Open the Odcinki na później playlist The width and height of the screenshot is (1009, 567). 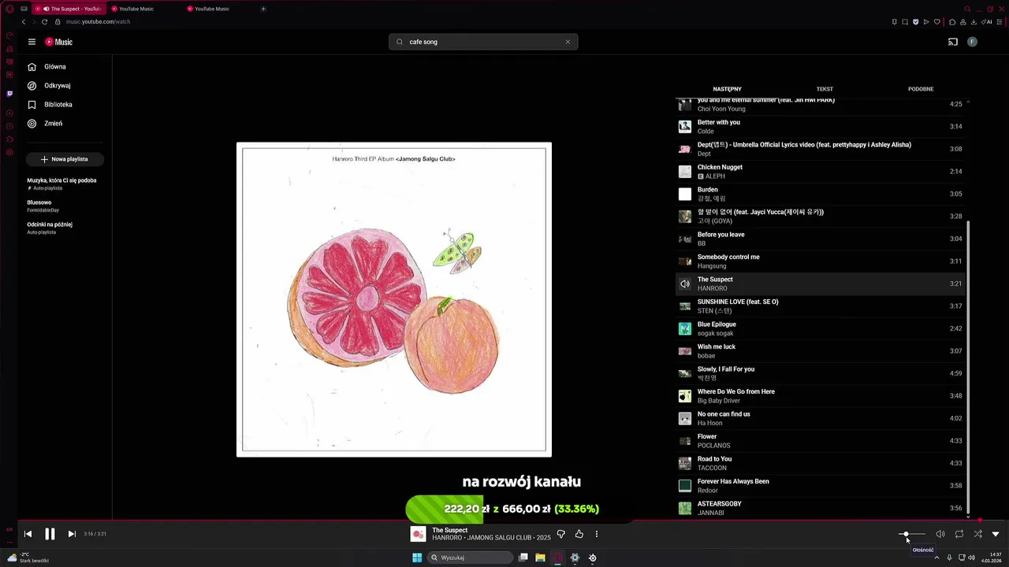(x=50, y=228)
